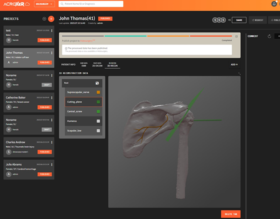
Task: Open the projects filter icon
Action: click(x=44, y=19)
